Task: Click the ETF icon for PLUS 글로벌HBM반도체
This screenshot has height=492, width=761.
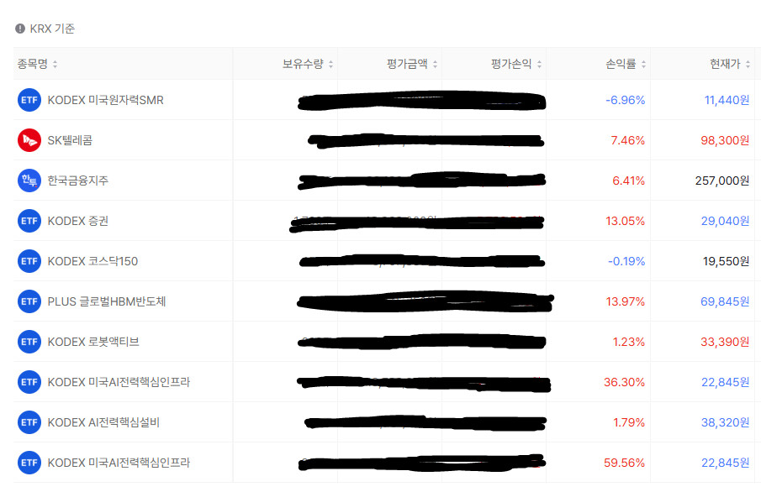Action: (x=29, y=301)
